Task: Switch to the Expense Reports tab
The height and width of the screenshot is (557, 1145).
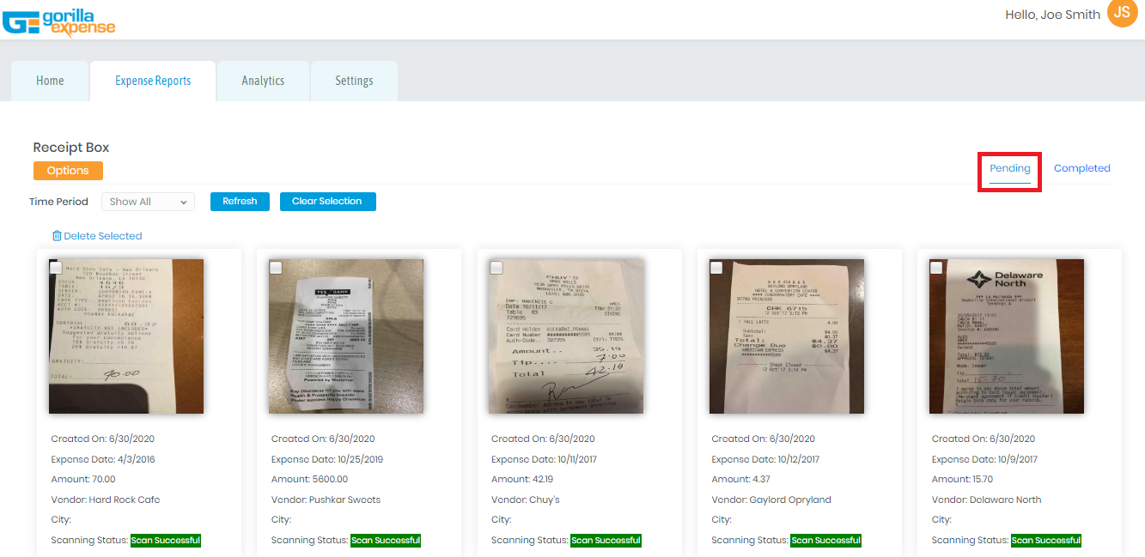Action: [153, 81]
